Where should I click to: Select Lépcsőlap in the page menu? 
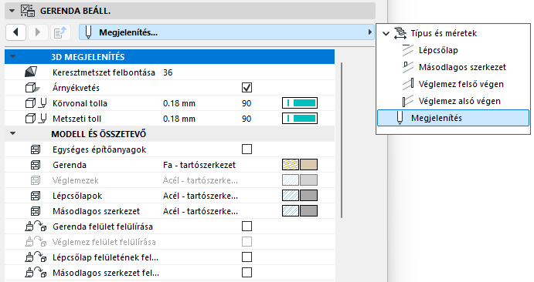(x=438, y=50)
